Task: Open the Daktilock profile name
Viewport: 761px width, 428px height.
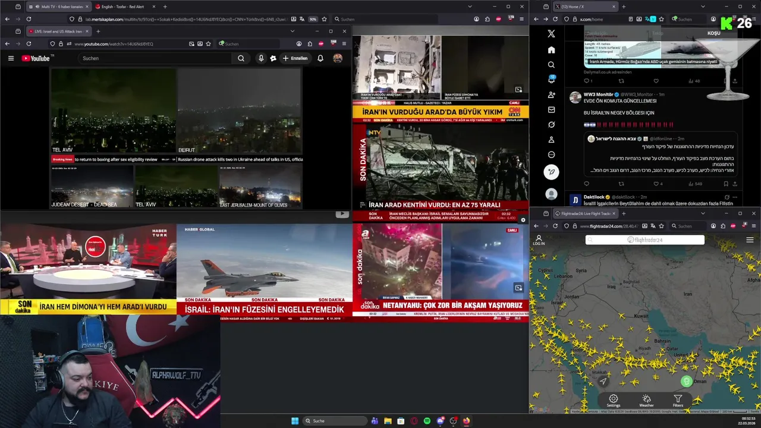Action: pos(594,197)
